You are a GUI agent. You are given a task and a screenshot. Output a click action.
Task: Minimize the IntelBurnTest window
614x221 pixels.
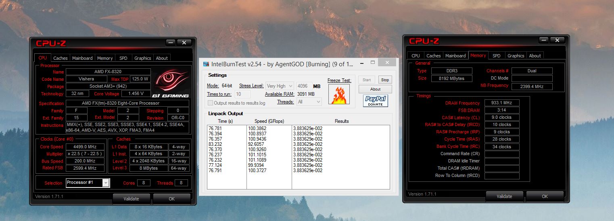pyautogui.click(x=361, y=63)
